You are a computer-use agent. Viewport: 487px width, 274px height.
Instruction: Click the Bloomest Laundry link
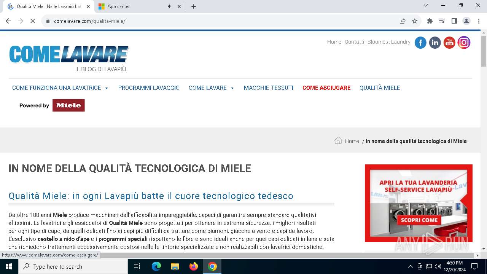click(x=389, y=42)
